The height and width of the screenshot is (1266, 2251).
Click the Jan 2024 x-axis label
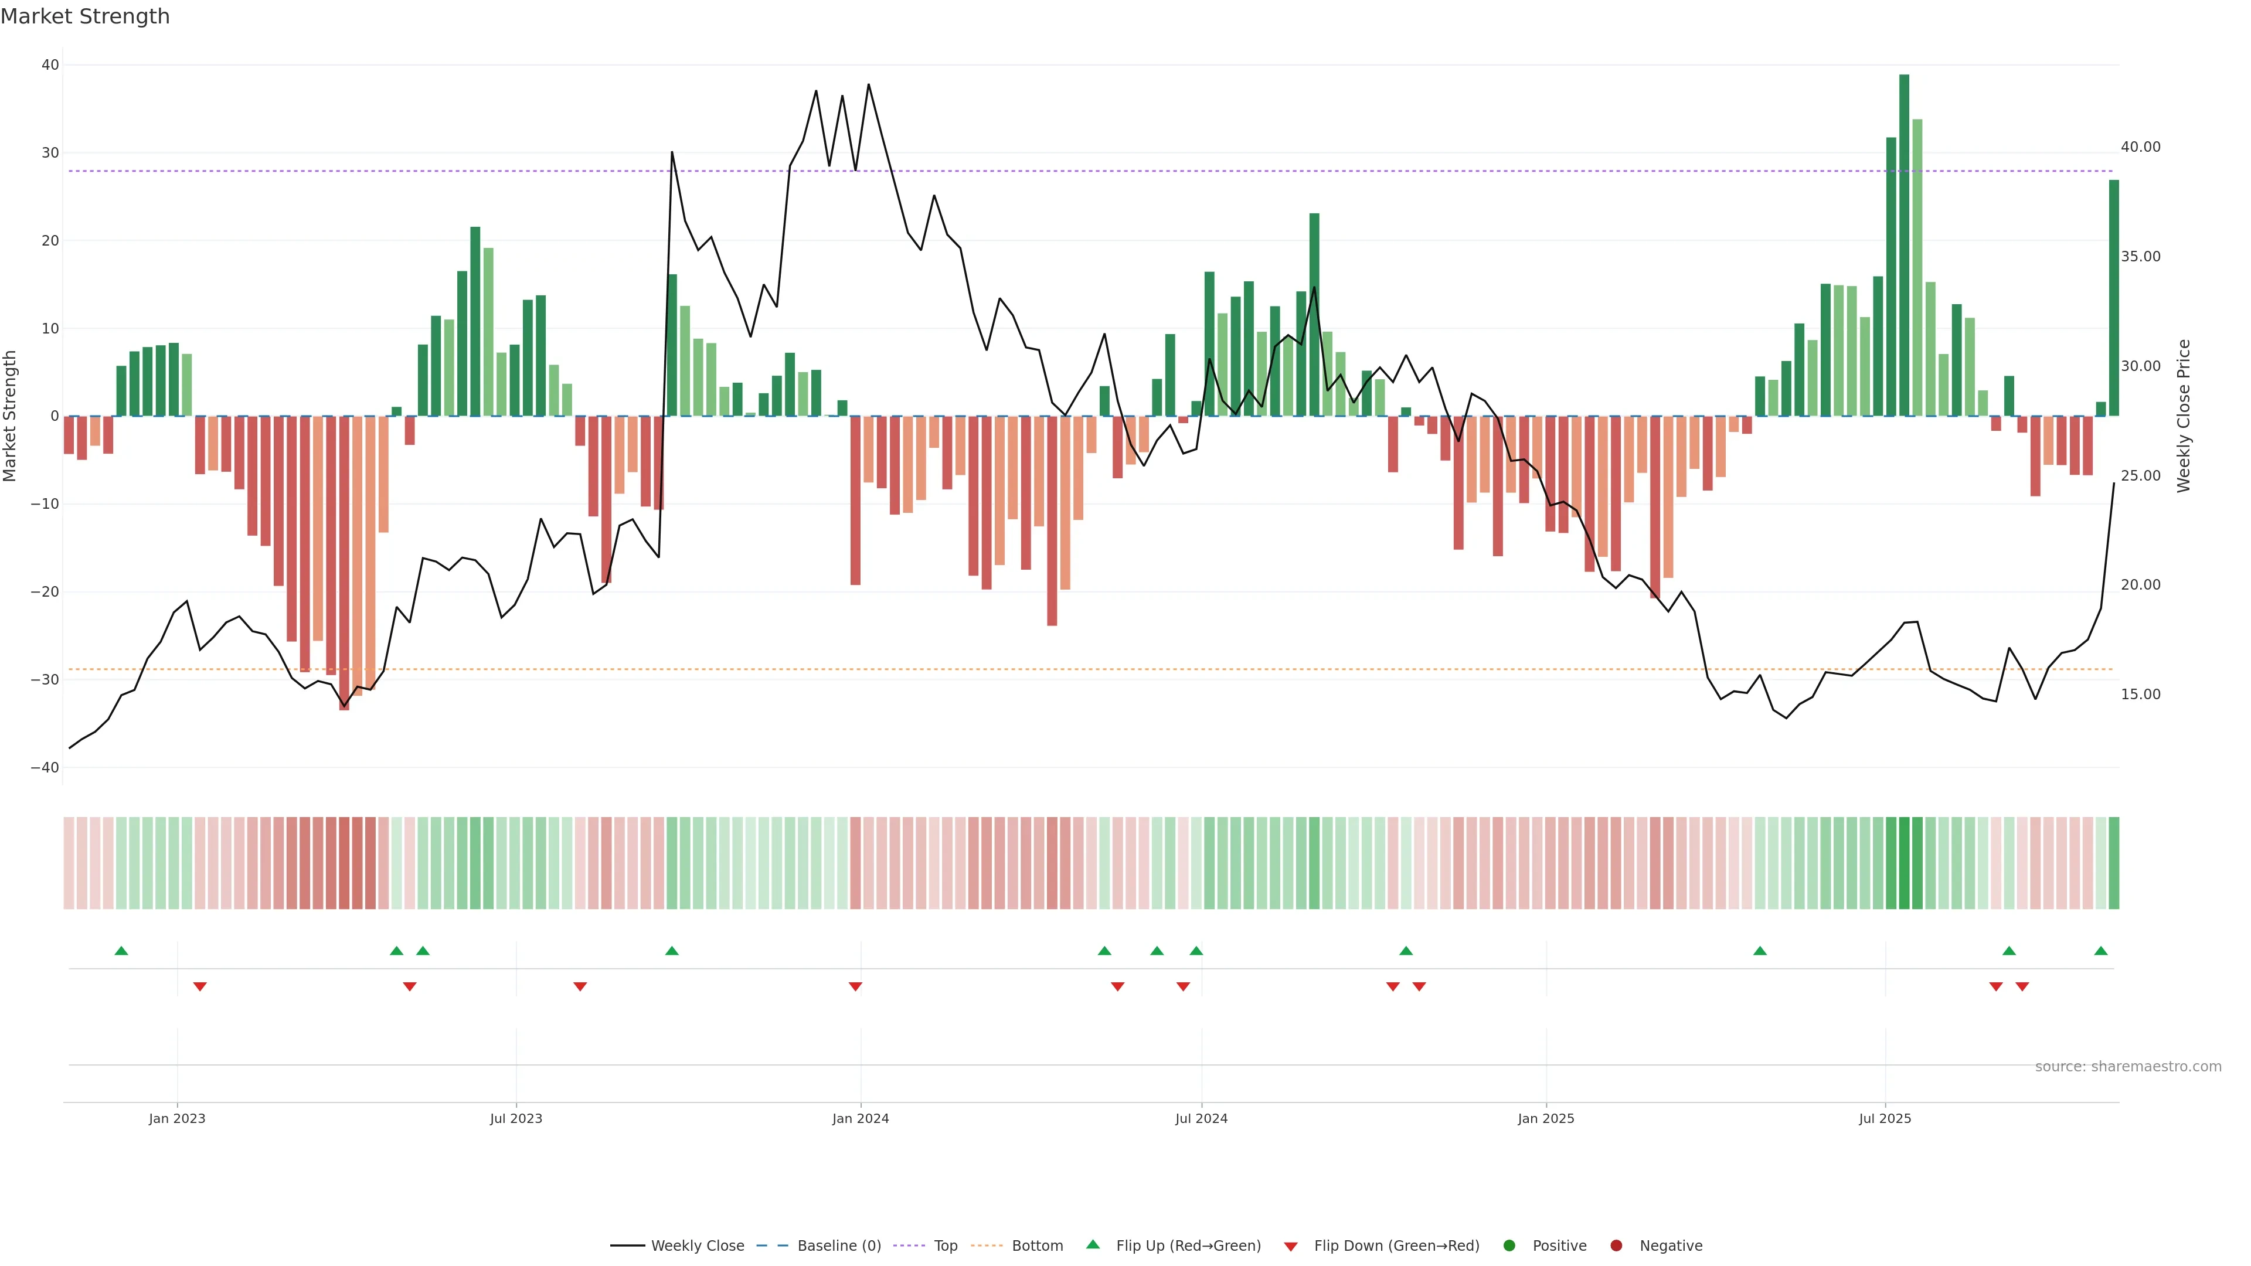coord(861,1118)
